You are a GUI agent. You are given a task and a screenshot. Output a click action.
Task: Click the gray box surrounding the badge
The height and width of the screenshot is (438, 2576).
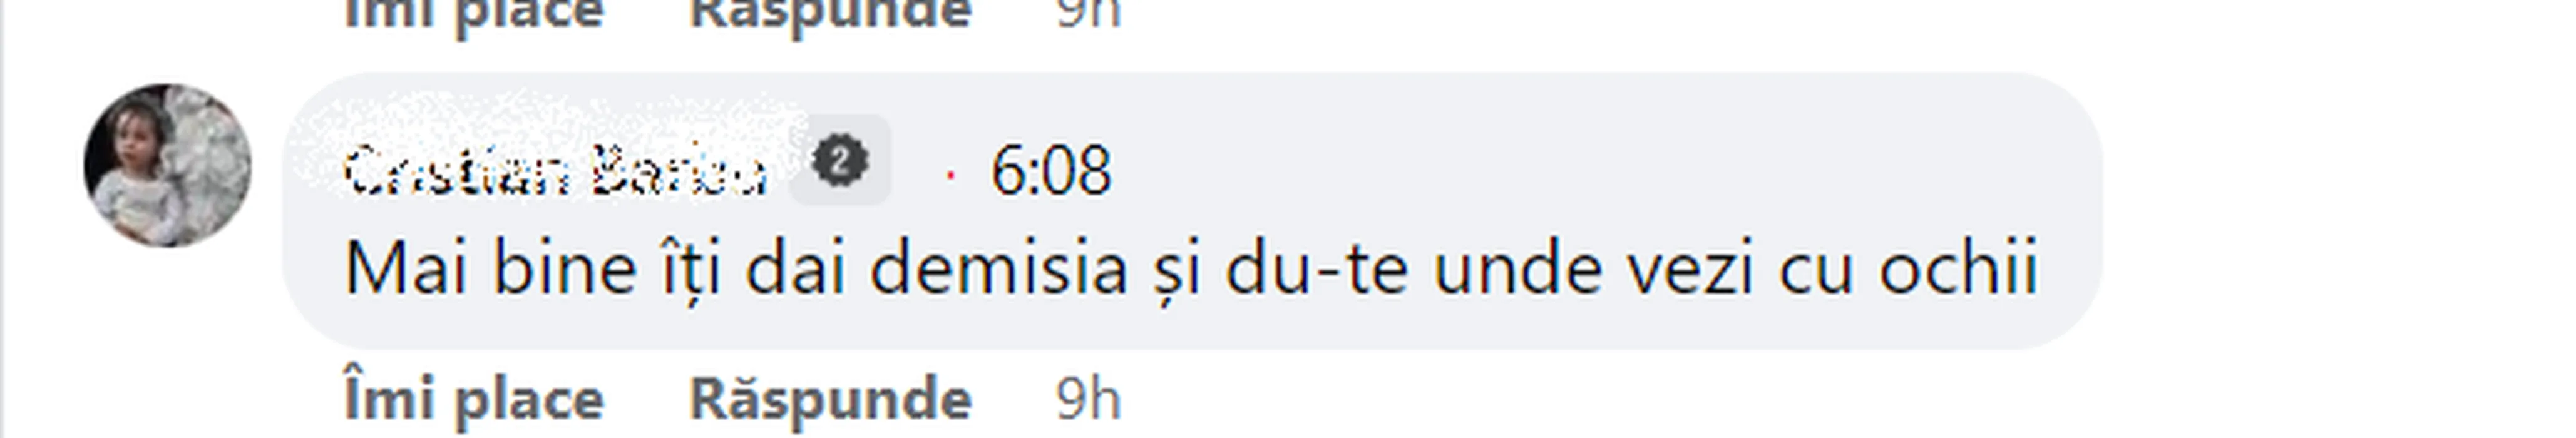[840, 160]
